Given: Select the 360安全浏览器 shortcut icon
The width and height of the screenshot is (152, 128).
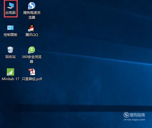Looking at the screenshot, I should click(x=31, y=50).
